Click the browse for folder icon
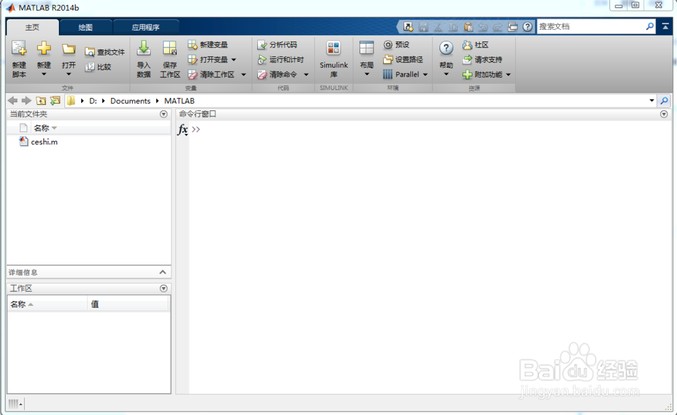 coord(56,101)
